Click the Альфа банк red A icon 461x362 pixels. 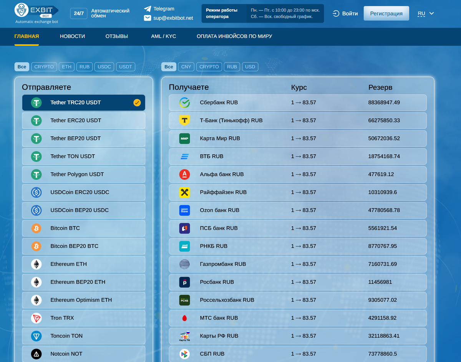click(185, 174)
